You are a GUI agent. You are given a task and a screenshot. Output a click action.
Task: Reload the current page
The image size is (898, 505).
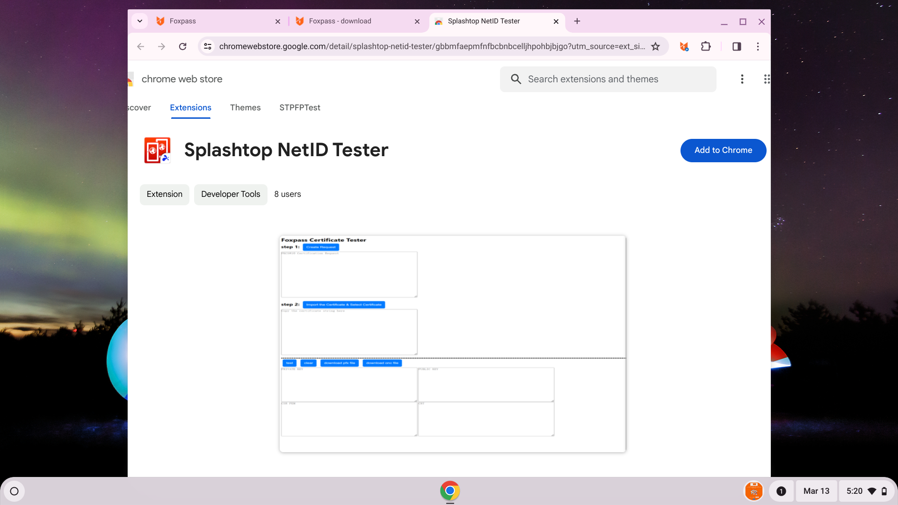pos(182,46)
